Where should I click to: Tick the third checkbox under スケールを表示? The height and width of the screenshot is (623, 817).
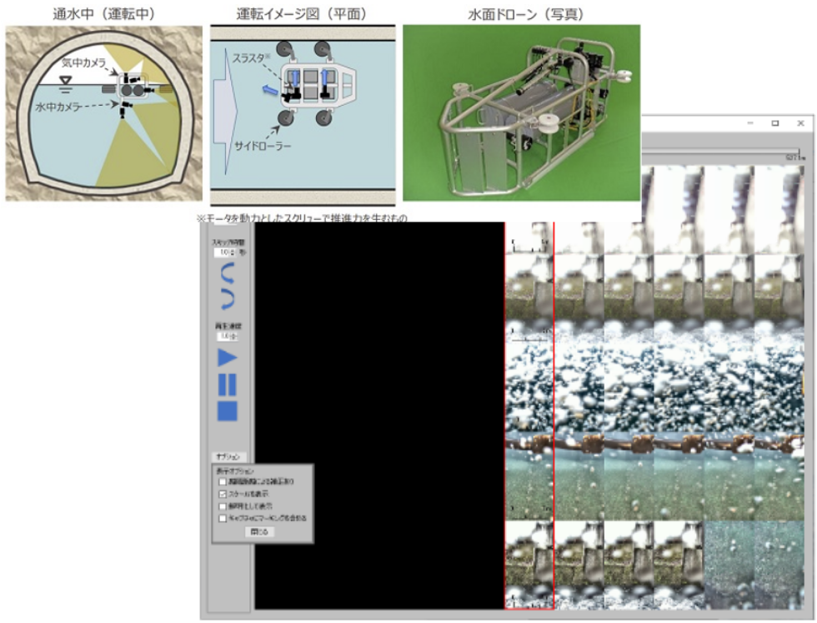coord(222,506)
